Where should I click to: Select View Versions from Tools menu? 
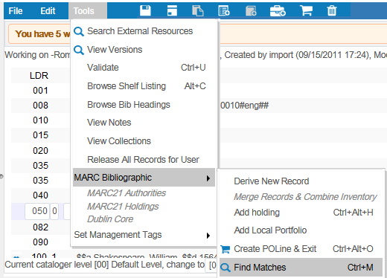pos(115,50)
